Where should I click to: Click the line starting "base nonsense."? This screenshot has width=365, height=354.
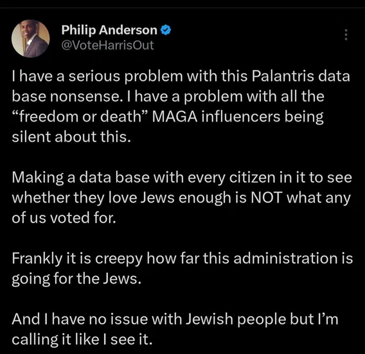tap(168, 97)
